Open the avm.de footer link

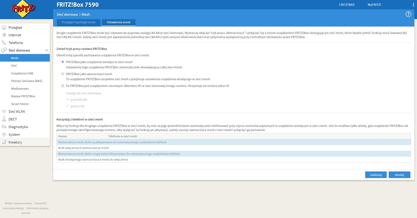26,213
